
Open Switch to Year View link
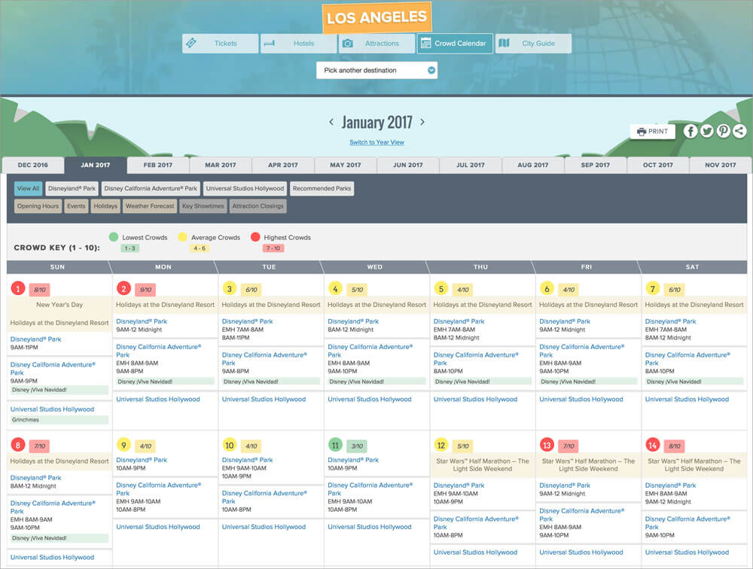pos(376,141)
